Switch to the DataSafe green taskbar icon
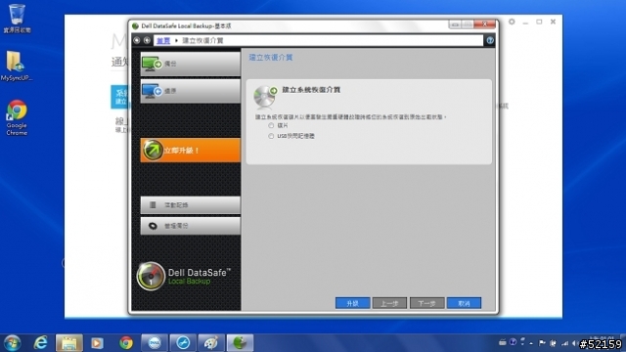 [240, 343]
